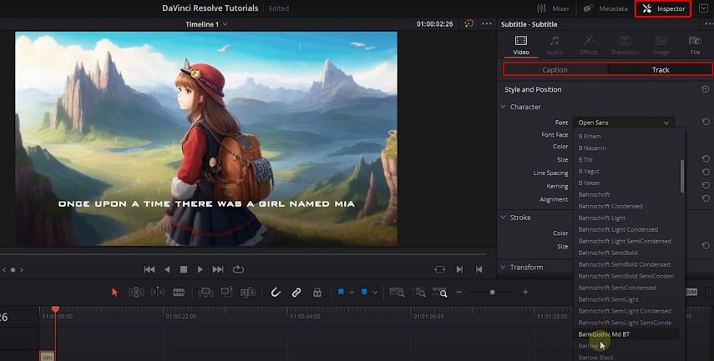This screenshot has width=714, height=361.
Task: Zoom out timeline with minus button
Action: click(459, 292)
